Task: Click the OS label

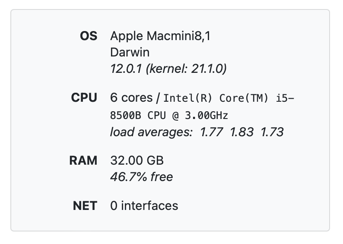Action: pos(88,37)
